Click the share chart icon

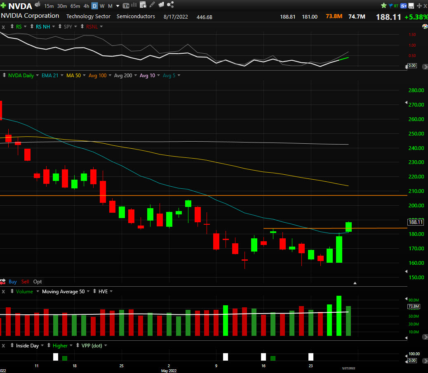coord(170,5)
